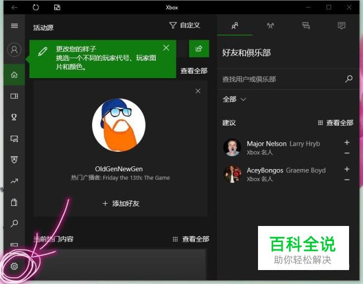Open the Trending arrow icon
The width and height of the screenshot is (363, 284).
click(x=14, y=181)
